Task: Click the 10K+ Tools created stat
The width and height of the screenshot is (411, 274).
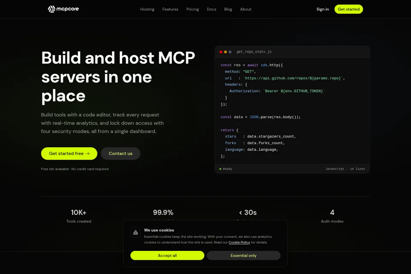Action: coord(79,216)
